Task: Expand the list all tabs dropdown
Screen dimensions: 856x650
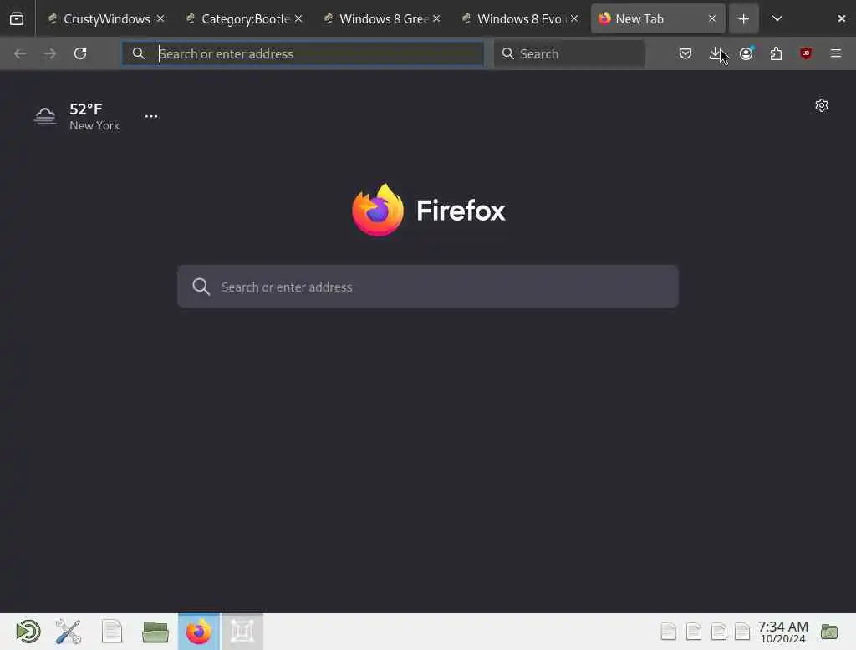Action: [777, 19]
